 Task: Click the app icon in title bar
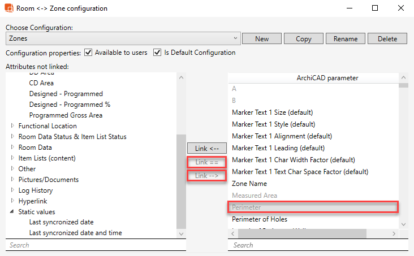(x=9, y=8)
